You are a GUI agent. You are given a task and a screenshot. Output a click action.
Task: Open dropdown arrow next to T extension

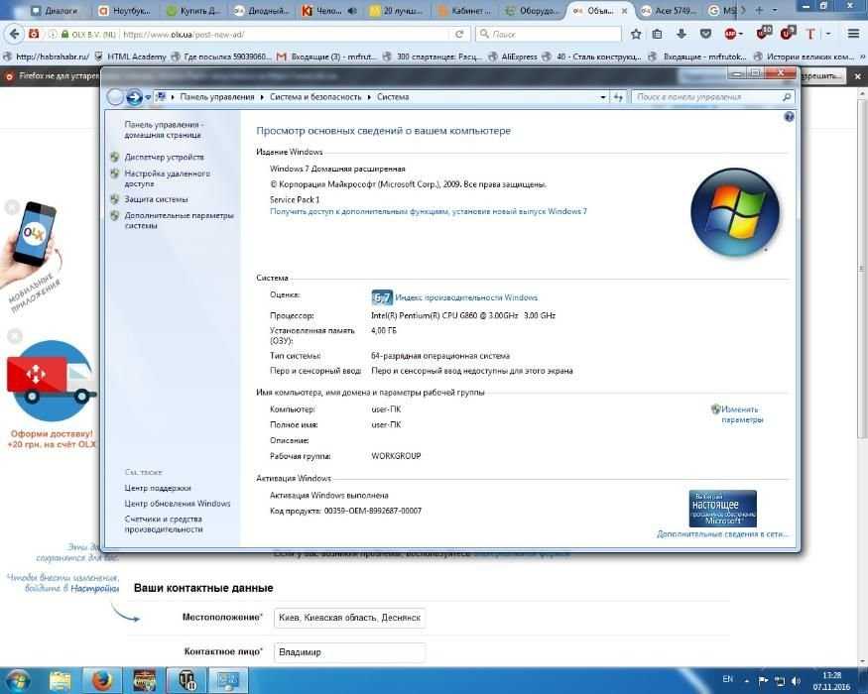[x=828, y=35]
